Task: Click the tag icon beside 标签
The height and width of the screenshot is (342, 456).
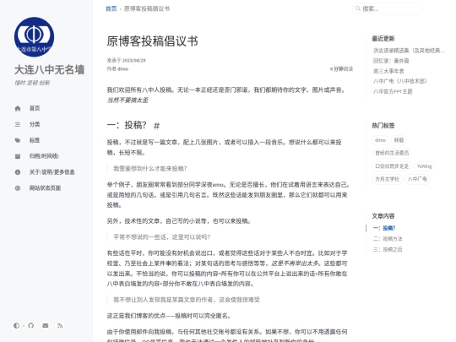Action: (x=18, y=140)
